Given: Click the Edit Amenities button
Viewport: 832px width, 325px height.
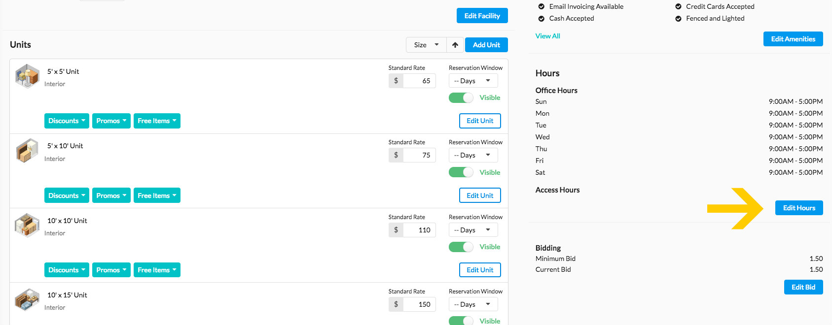Looking at the screenshot, I should tap(793, 39).
